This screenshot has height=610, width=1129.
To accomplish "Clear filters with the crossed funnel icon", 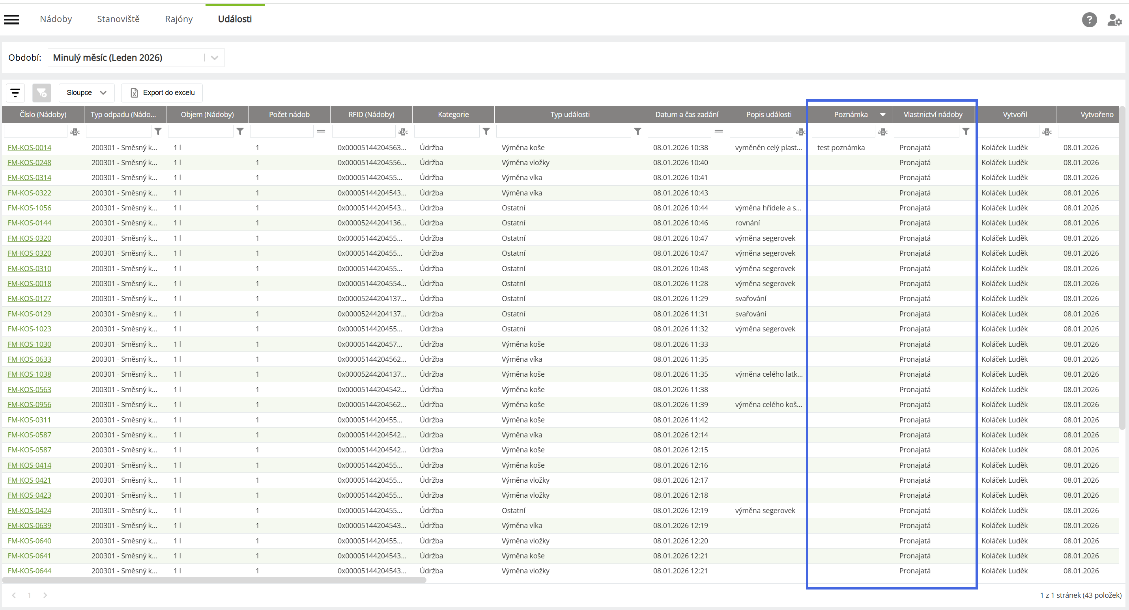I will point(42,92).
